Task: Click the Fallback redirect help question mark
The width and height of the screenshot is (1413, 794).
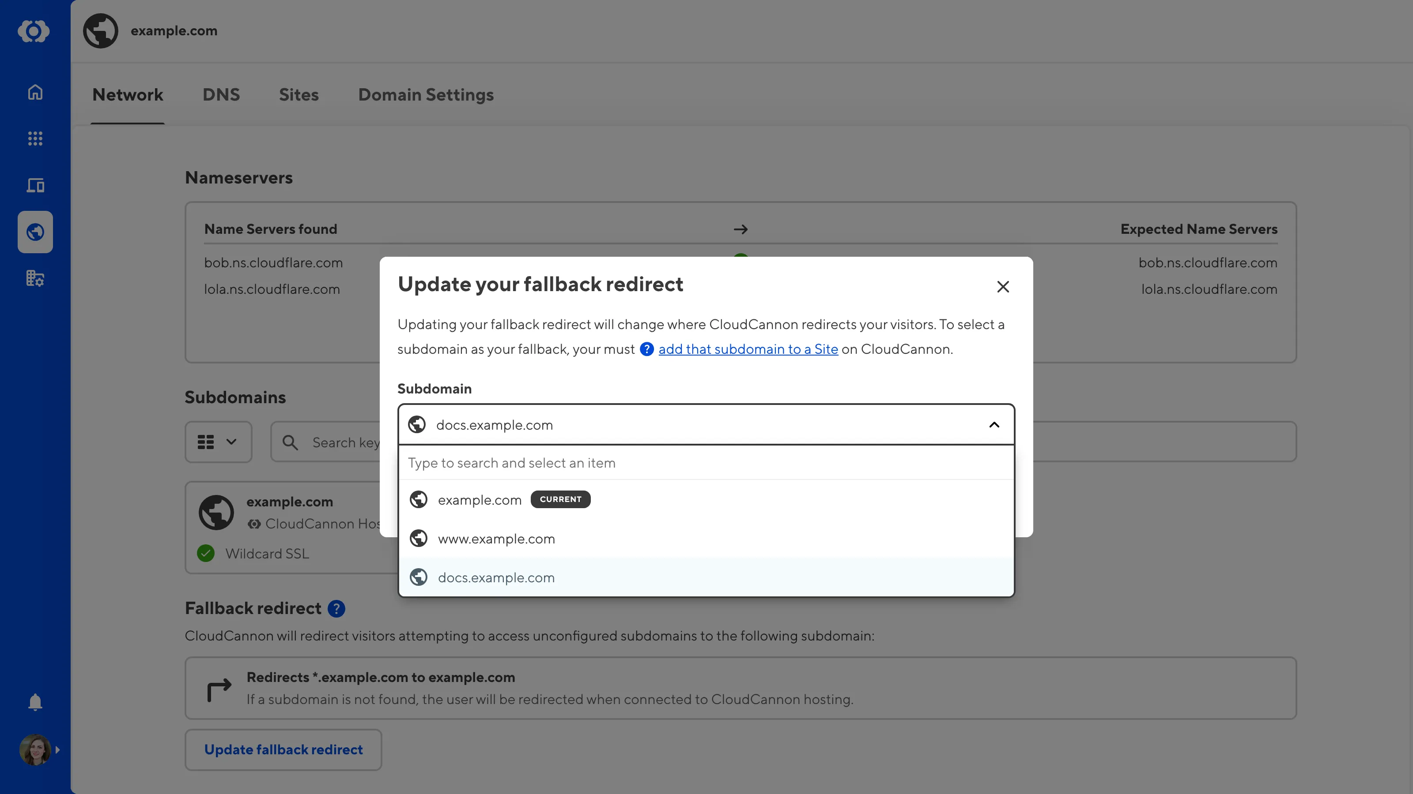Action: pyautogui.click(x=336, y=608)
